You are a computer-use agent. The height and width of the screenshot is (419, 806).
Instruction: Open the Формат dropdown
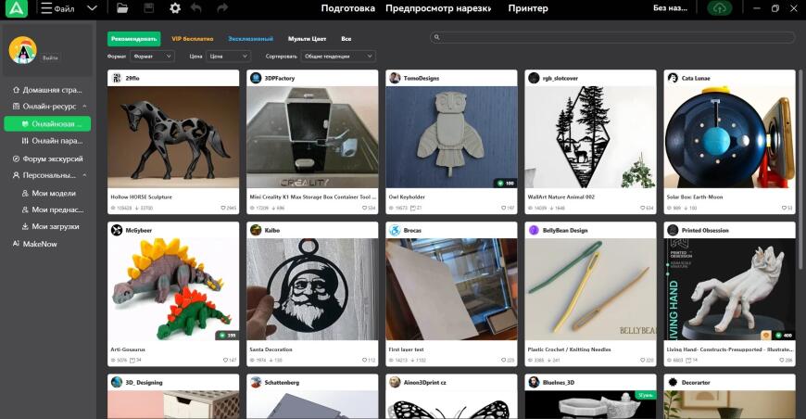tap(152, 56)
